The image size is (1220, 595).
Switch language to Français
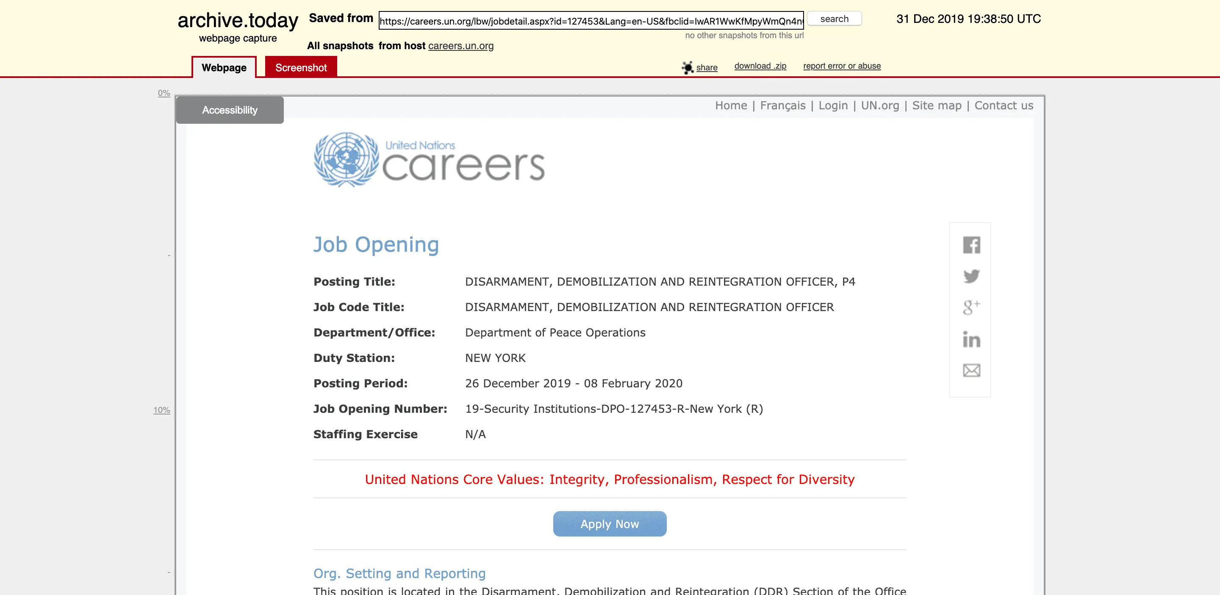coord(782,106)
